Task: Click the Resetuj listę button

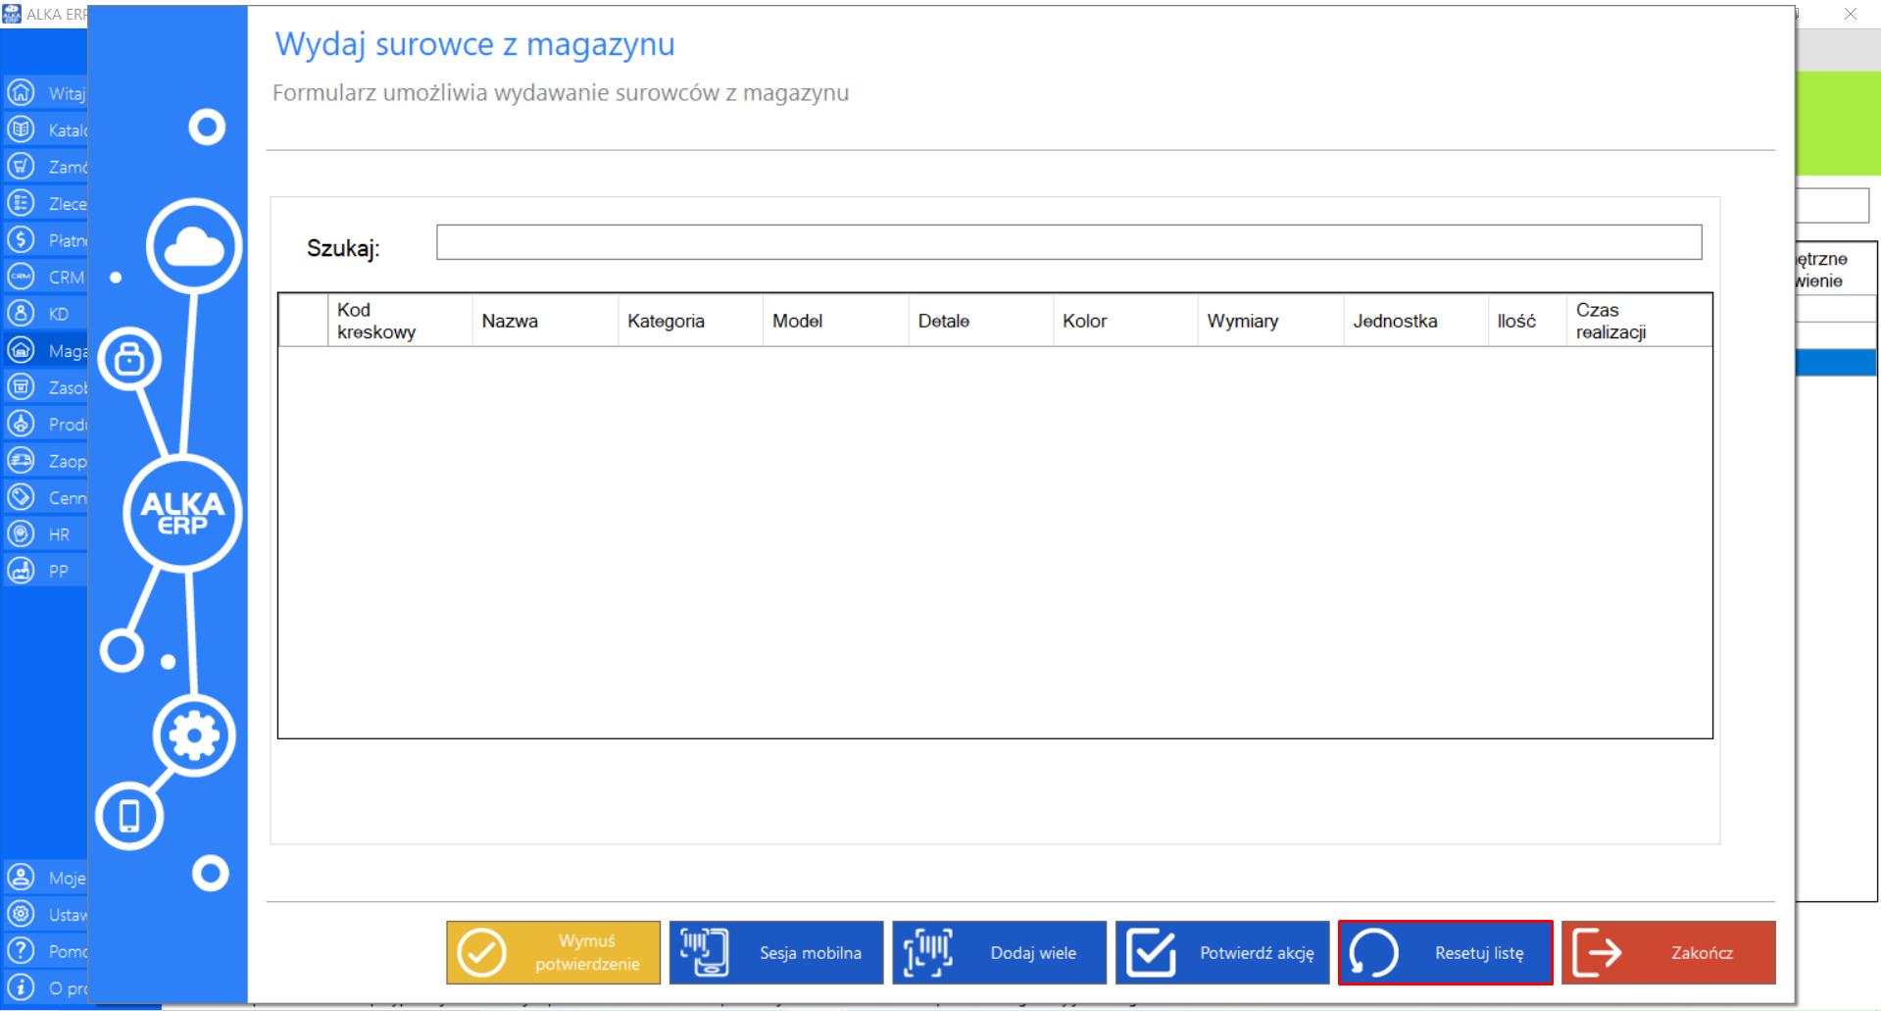Action: tap(1446, 952)
